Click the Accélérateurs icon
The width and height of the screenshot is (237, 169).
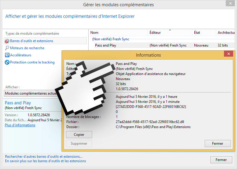pyautogui.click(x=7, y=55)
